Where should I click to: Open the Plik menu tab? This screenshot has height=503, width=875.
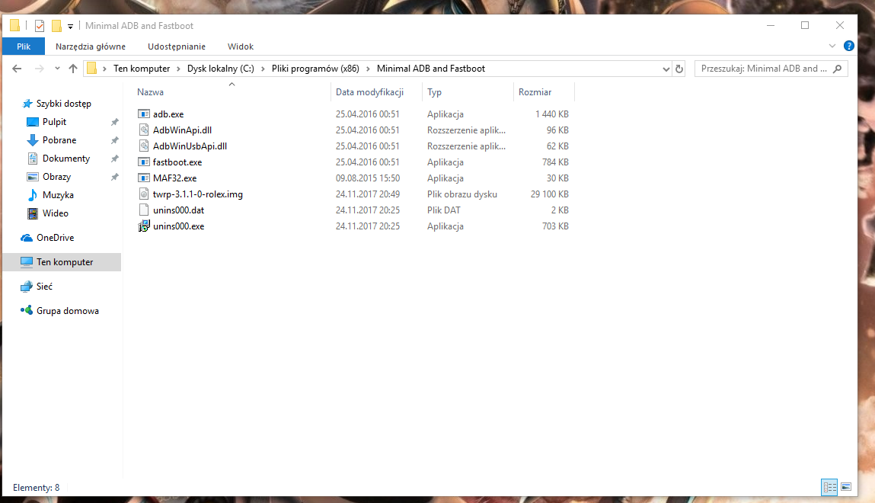[x=24, y=46]
